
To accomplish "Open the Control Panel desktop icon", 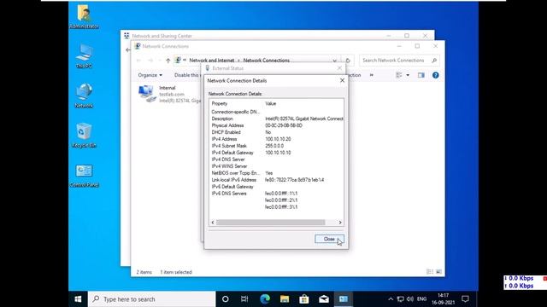I will 84,175.
